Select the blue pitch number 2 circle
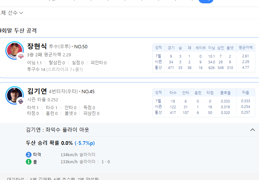This screenshot has height=180, width=259. pos(29,155)
